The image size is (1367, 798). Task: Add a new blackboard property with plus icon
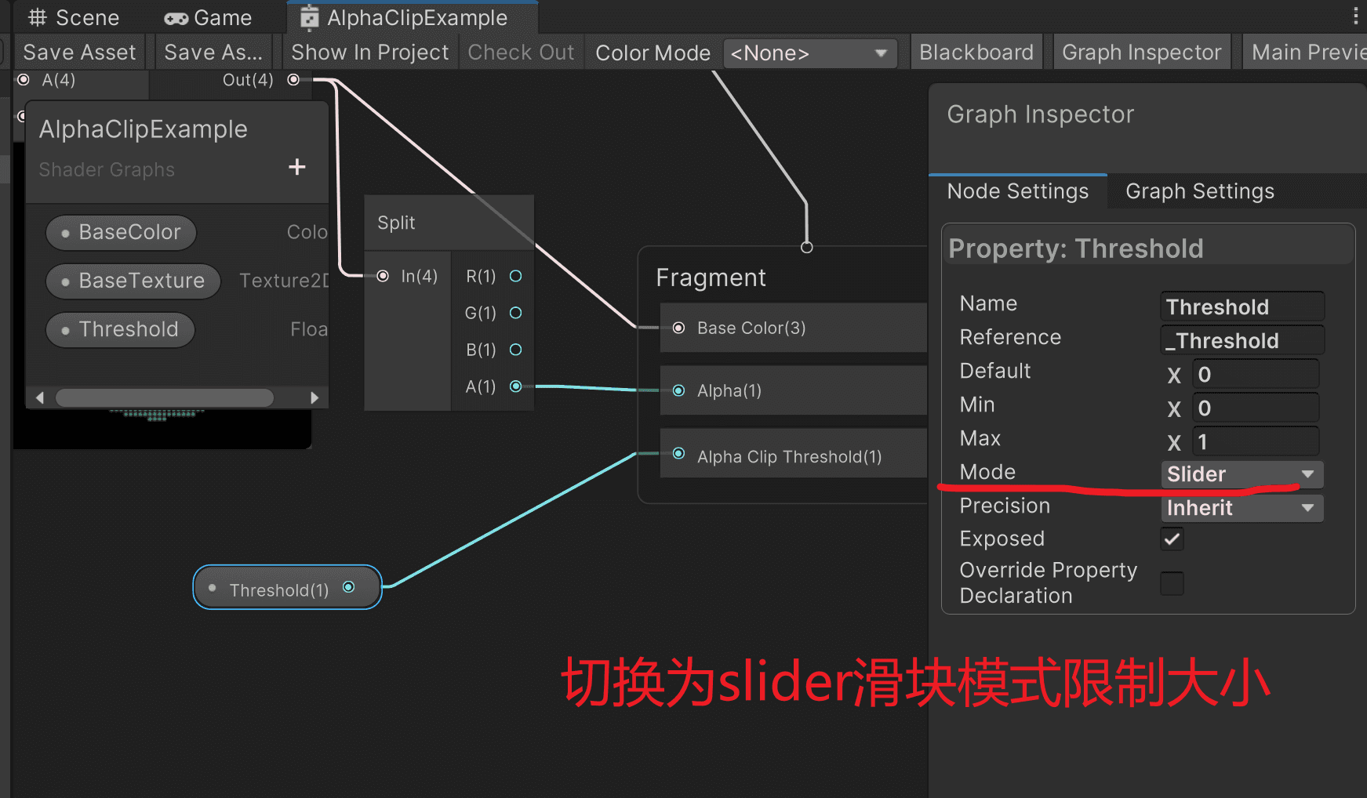click(x=296, y=167)
